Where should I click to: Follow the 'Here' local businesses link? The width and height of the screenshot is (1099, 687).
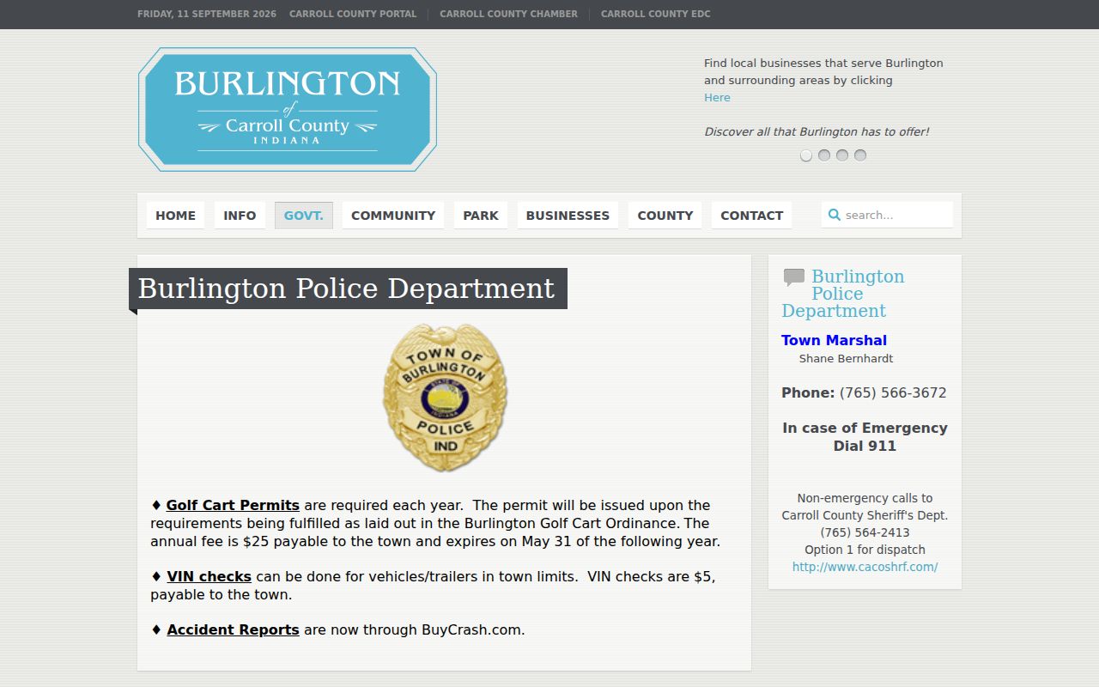pos(717,98)
